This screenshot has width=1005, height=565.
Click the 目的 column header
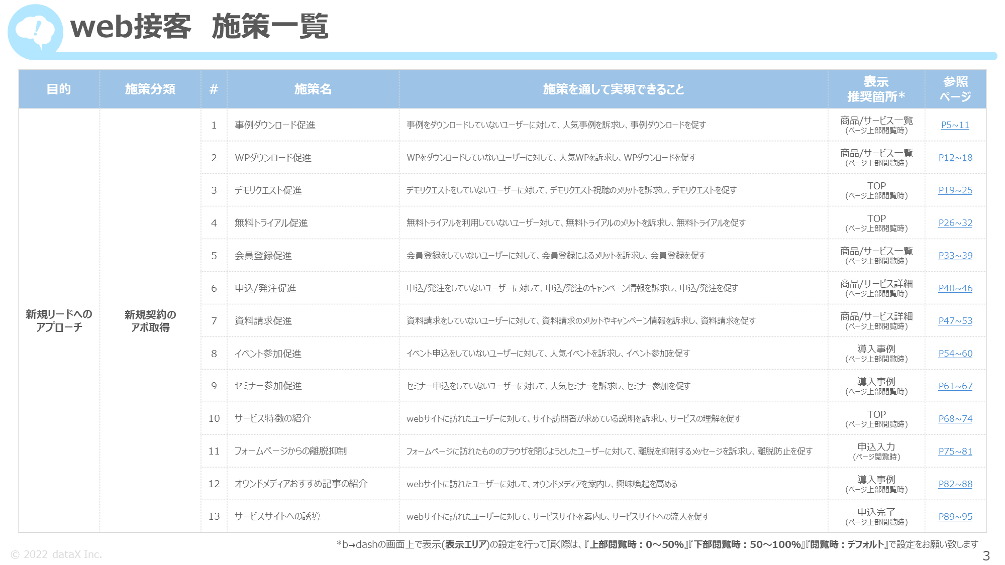tap(59, 89)
